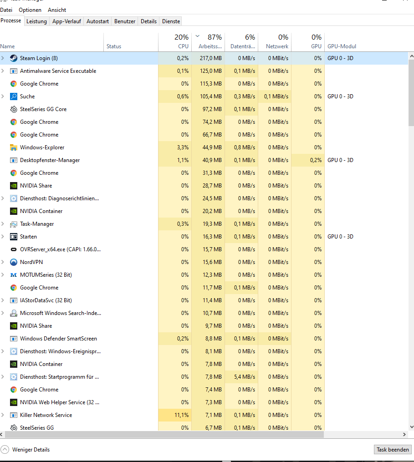Click the vertical scrollbar thumb
The image size is (414, 462).
click(x=411, y=93)
